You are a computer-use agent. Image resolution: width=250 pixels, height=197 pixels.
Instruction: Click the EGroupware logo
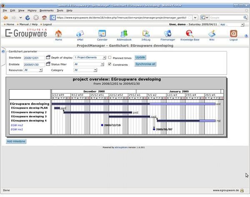coord(26,33)
